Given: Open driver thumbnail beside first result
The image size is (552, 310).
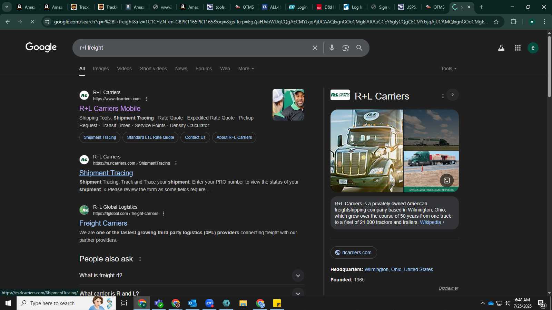Looking at the screenshot, I should click(x=288, y=105).
